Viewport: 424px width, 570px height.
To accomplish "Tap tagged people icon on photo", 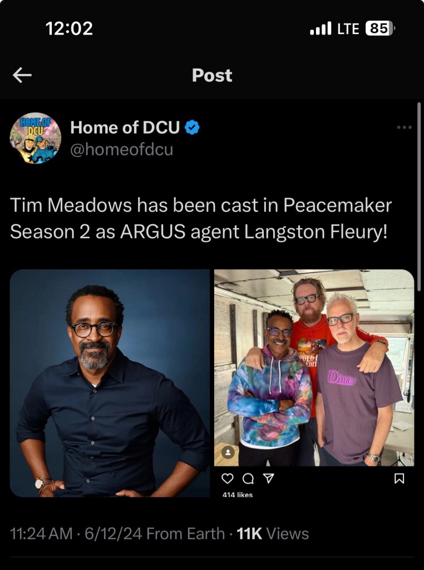I will pyautogui.click(x=228, y=452).
